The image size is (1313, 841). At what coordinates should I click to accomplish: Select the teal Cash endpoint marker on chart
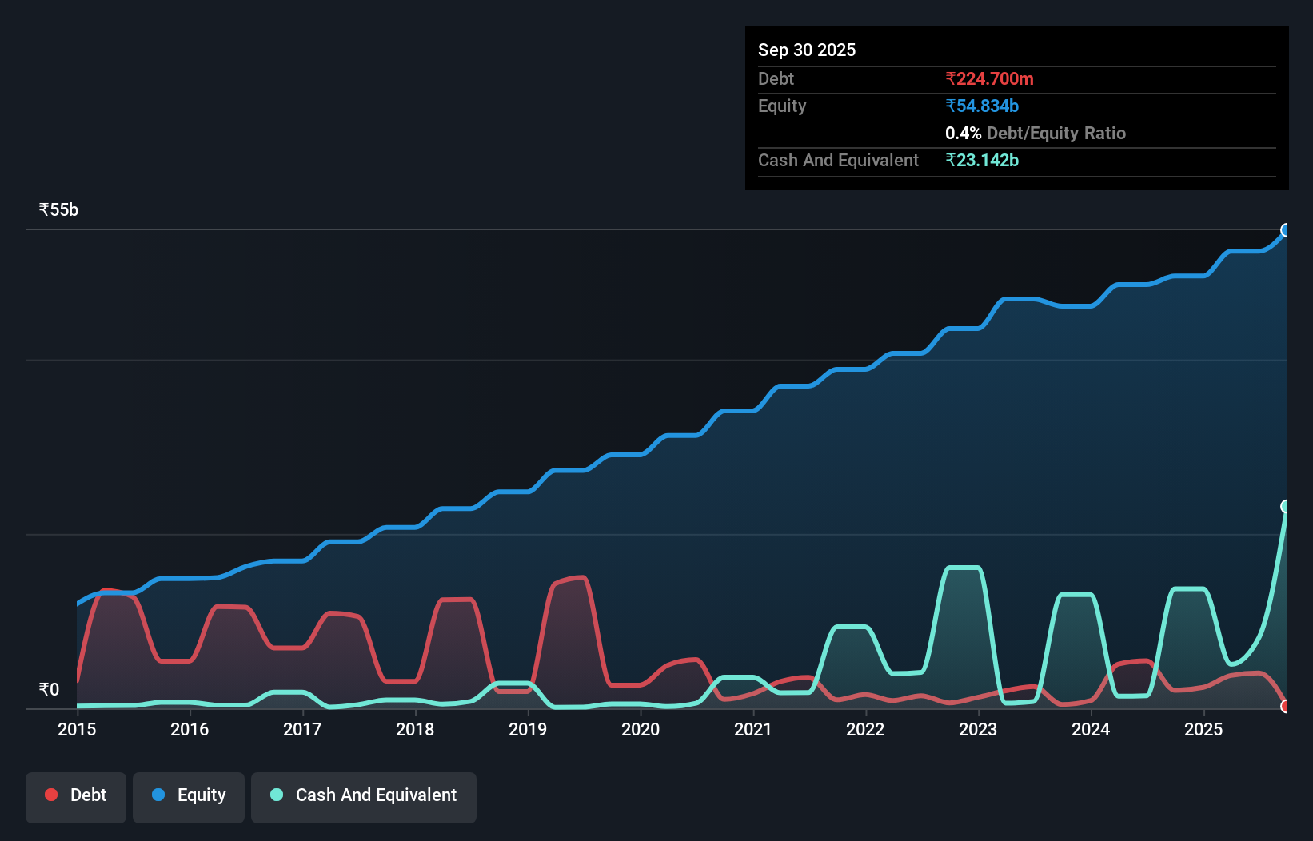[x=1286, y=506]
